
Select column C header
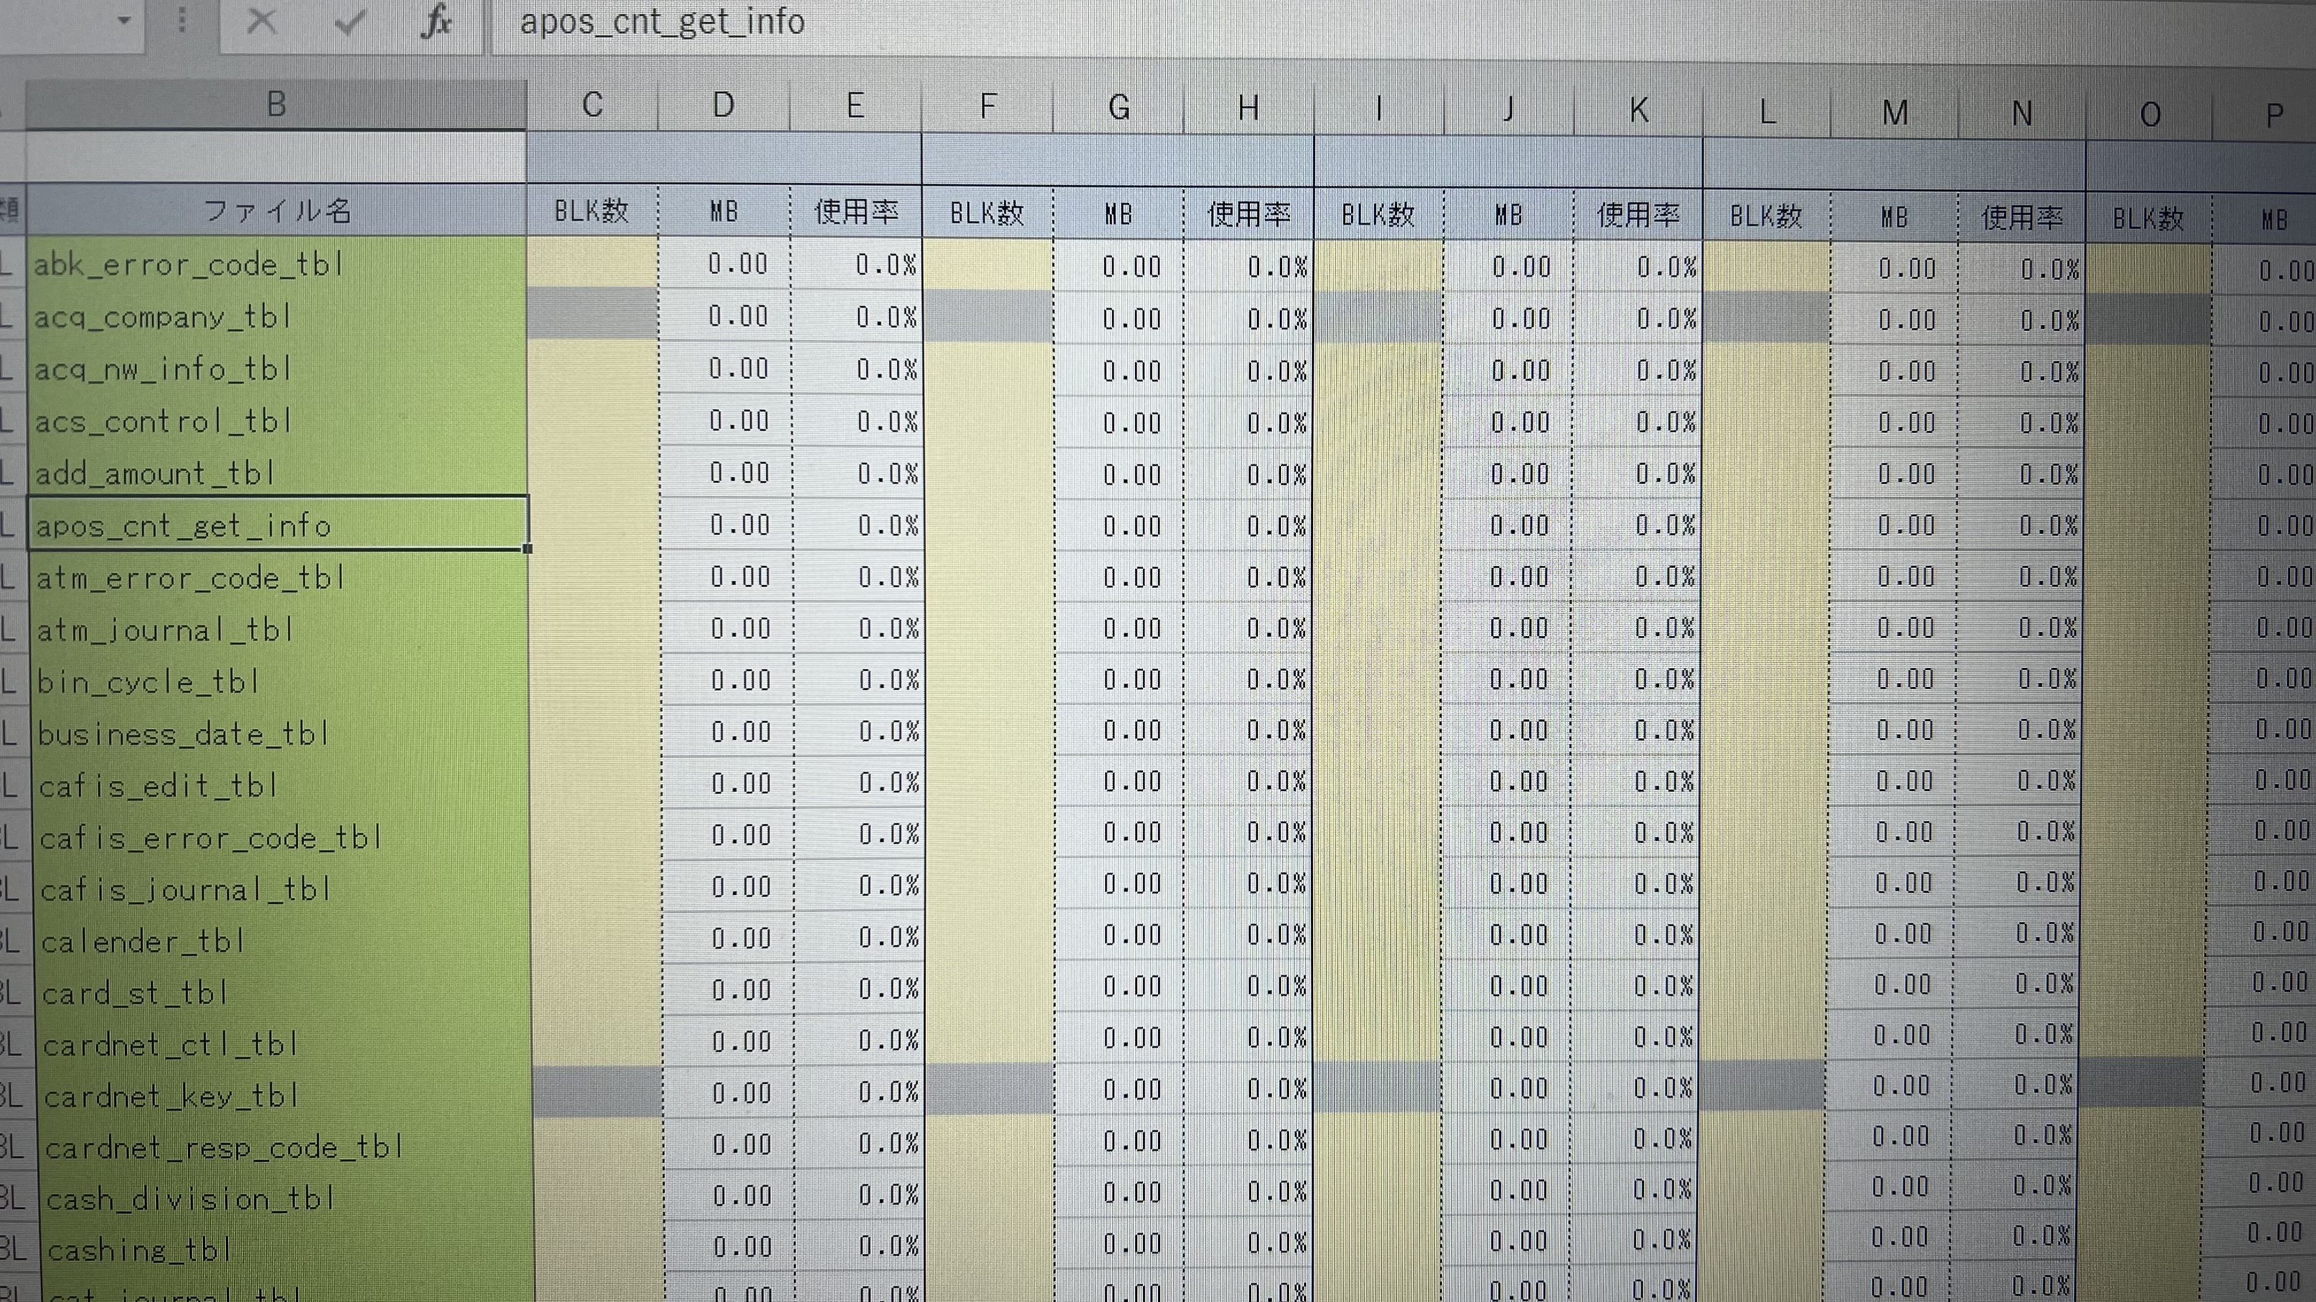[x=592, y=105]
